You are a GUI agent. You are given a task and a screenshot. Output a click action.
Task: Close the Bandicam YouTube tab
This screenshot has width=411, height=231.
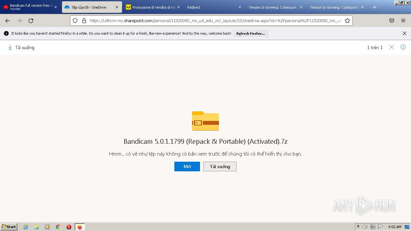point(55,7)
